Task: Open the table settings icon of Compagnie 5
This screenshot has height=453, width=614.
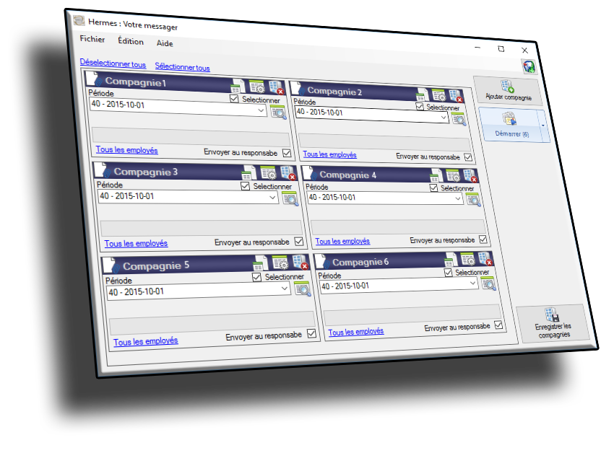Action: 280,263
